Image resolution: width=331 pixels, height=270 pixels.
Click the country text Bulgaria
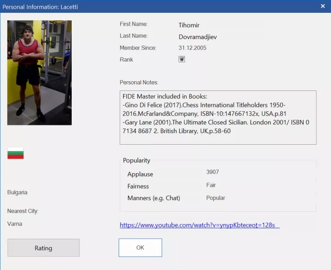tap(17, 192)
